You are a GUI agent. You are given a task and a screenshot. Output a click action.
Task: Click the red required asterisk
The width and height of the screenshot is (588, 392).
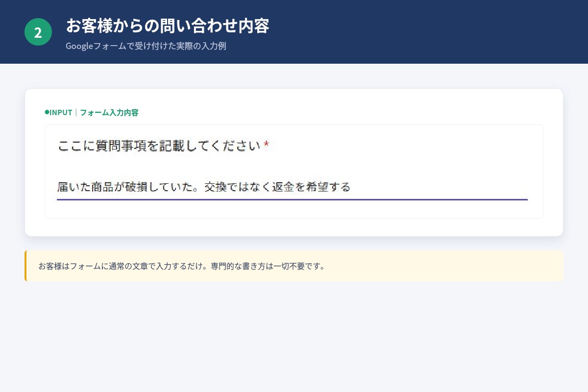(267, 144)
